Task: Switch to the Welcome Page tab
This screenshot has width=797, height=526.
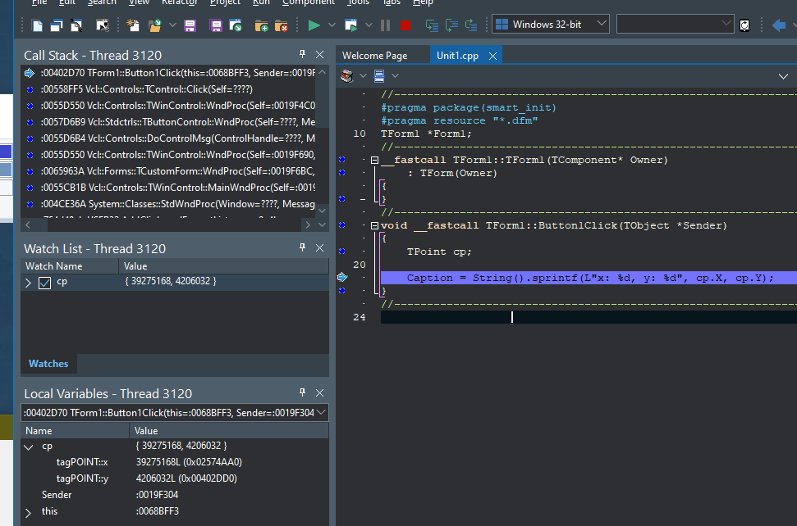Action: (x=374, y=56)
